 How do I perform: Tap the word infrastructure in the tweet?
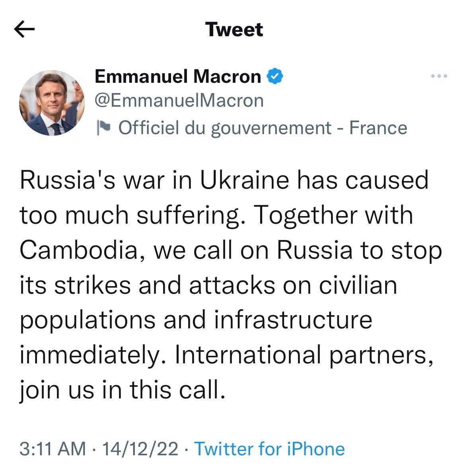[293, 320]
